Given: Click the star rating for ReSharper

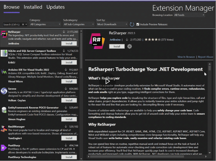Looking at the screenshot, I should point(153,40).
